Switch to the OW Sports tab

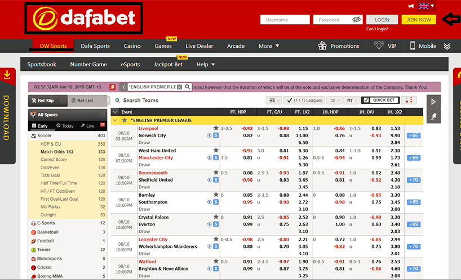tap(53, 46)
